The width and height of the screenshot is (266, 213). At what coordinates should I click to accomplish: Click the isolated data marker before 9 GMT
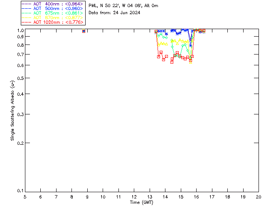[84, 31]
